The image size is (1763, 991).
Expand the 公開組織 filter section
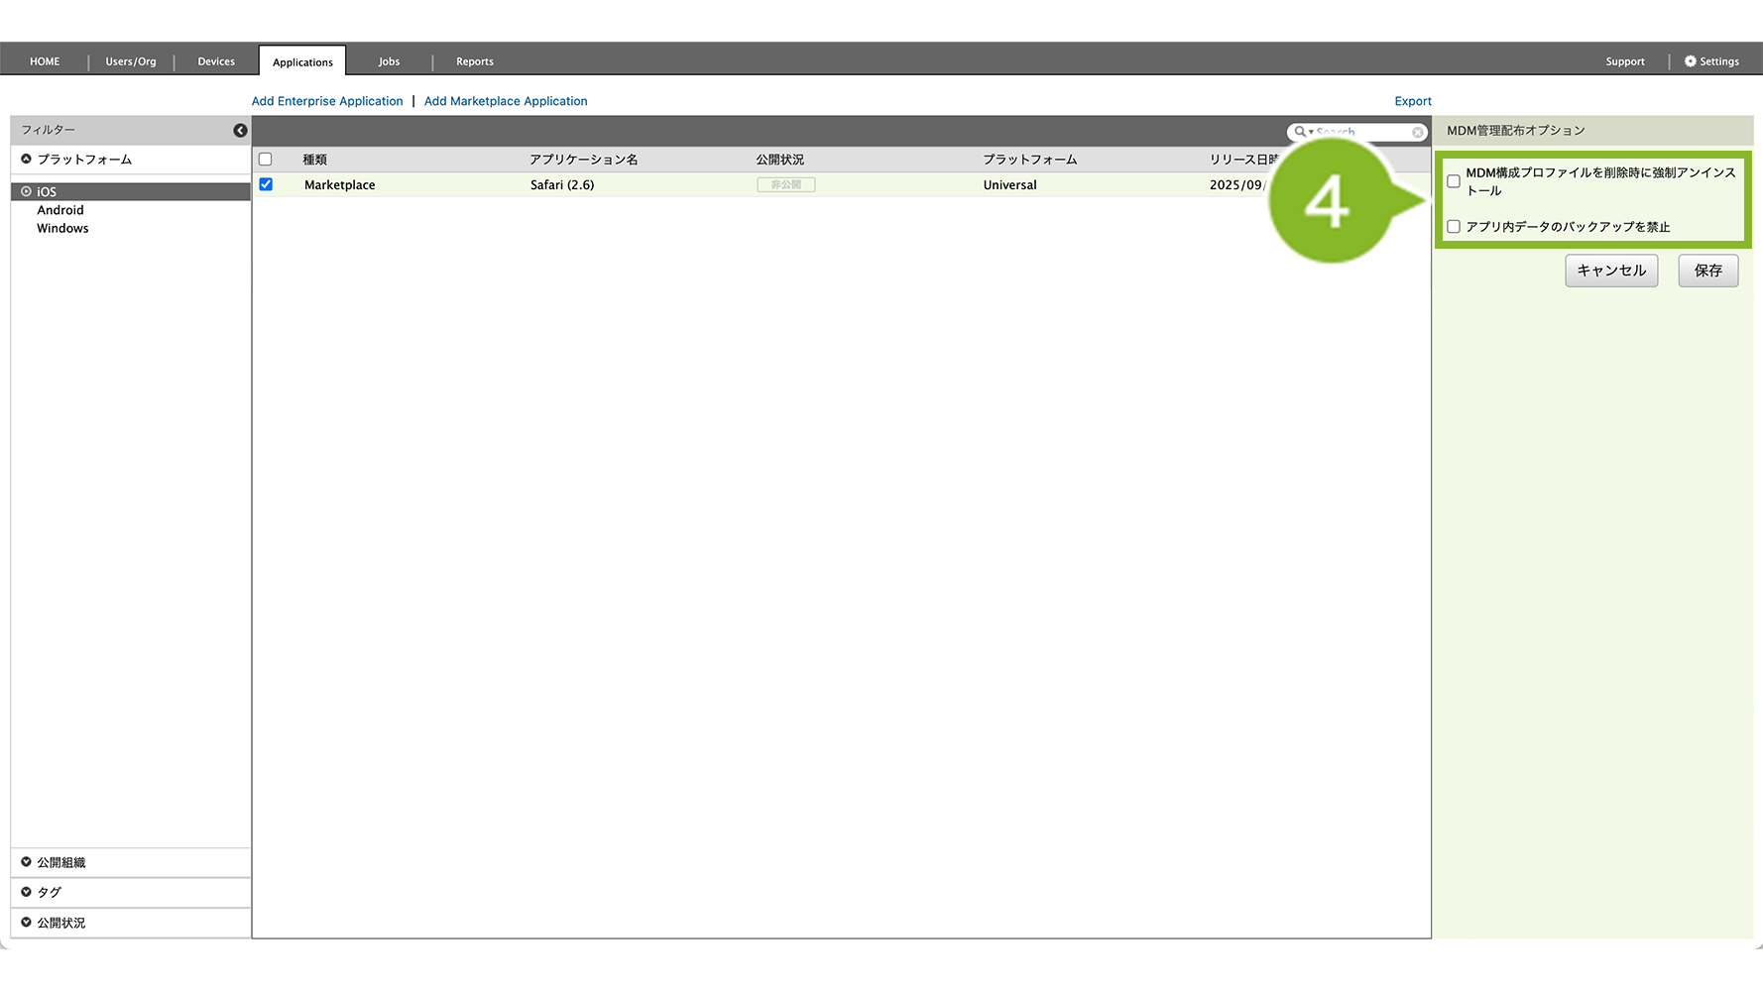coord(27,862)
